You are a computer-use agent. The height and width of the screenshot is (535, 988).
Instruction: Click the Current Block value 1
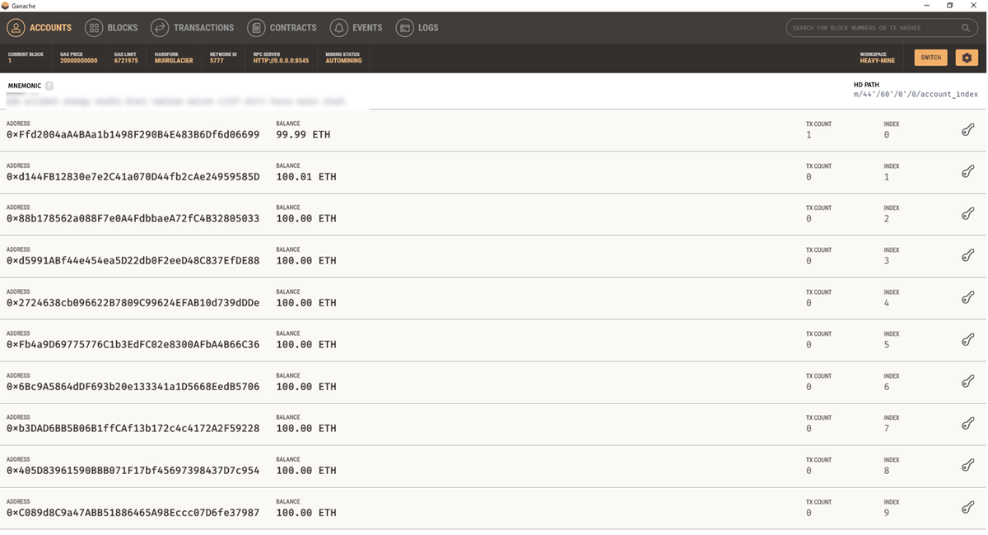click(x=10, y=61)
